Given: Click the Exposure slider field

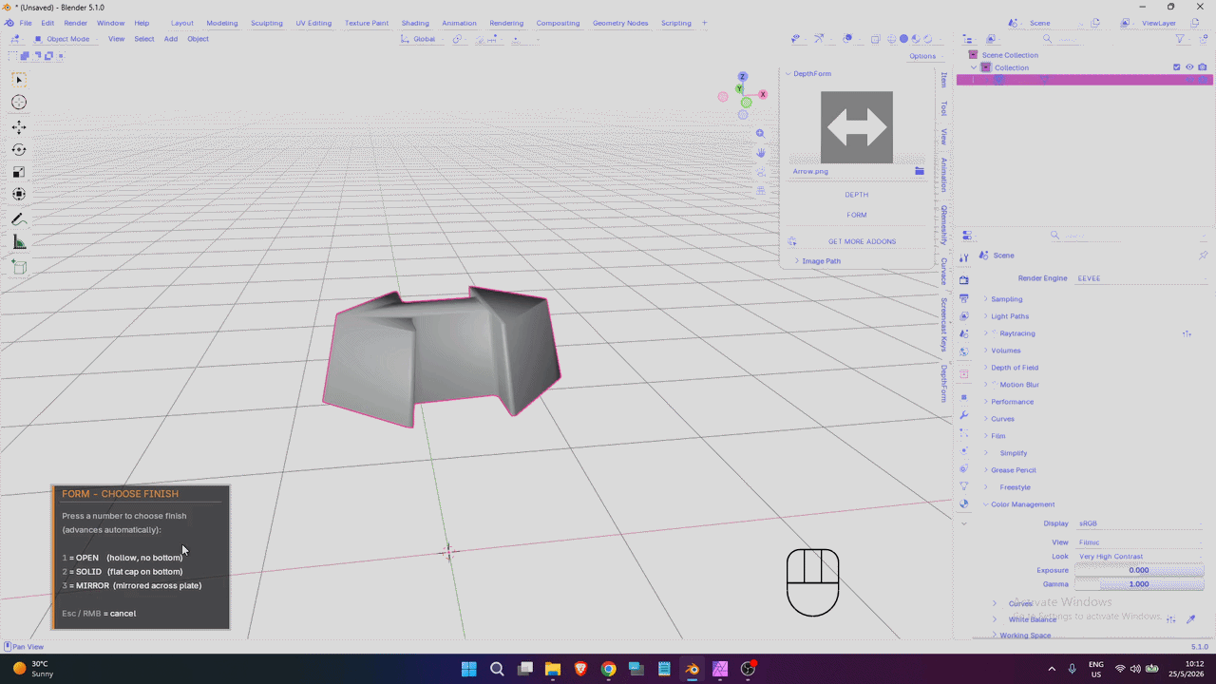Looking at the screenshot, I should [1139, 570].
